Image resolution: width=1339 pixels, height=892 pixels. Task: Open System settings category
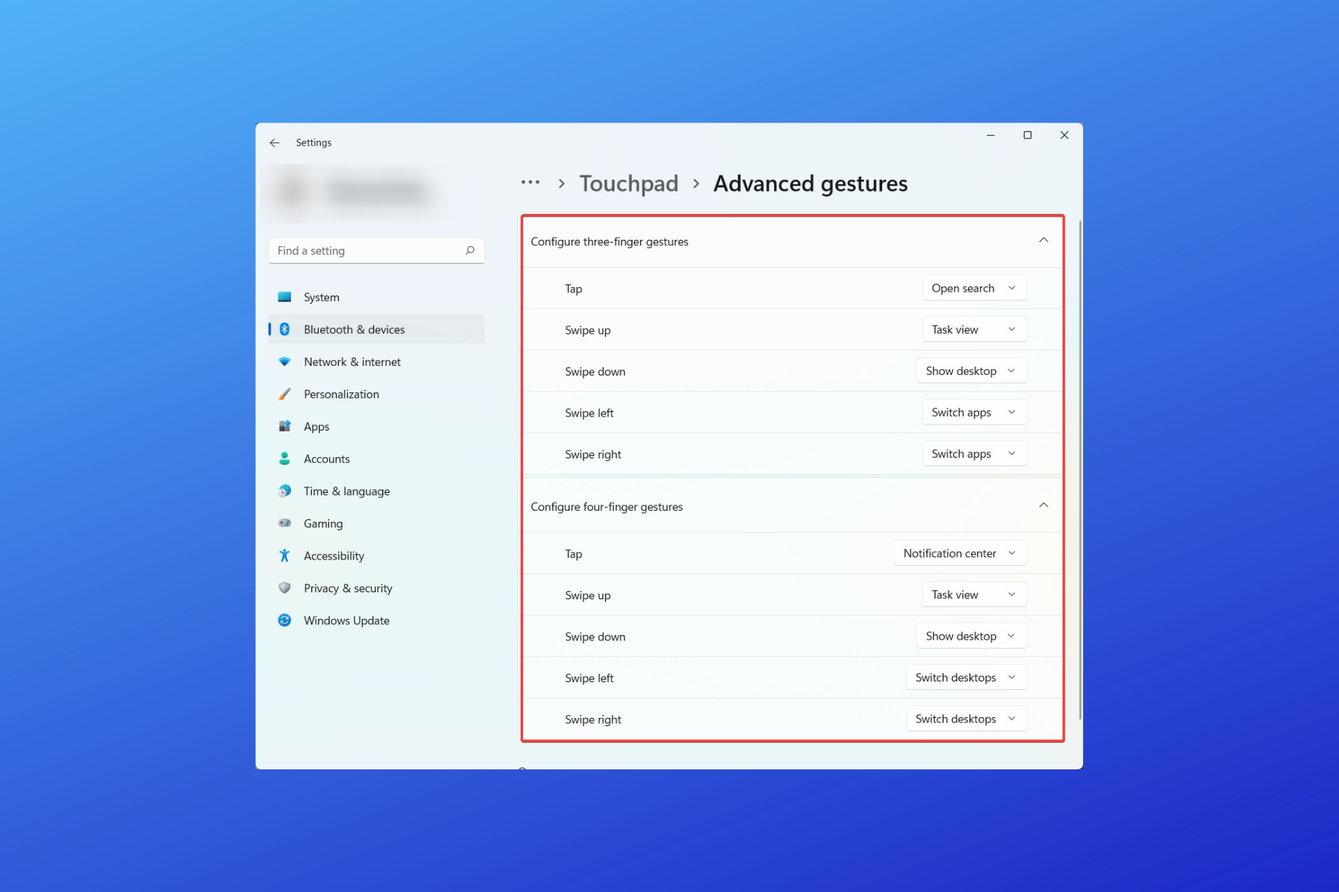coord(377,297)
